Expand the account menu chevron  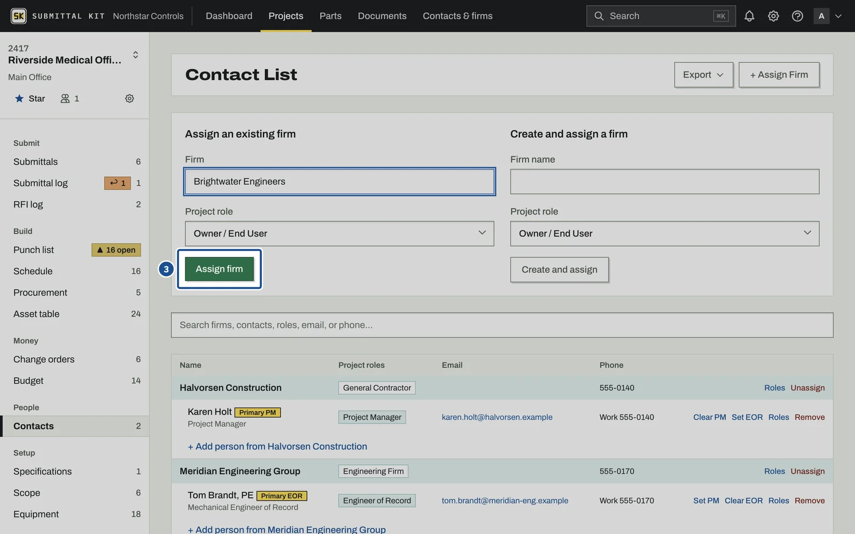pyautogui.click(x=838, y=16)
